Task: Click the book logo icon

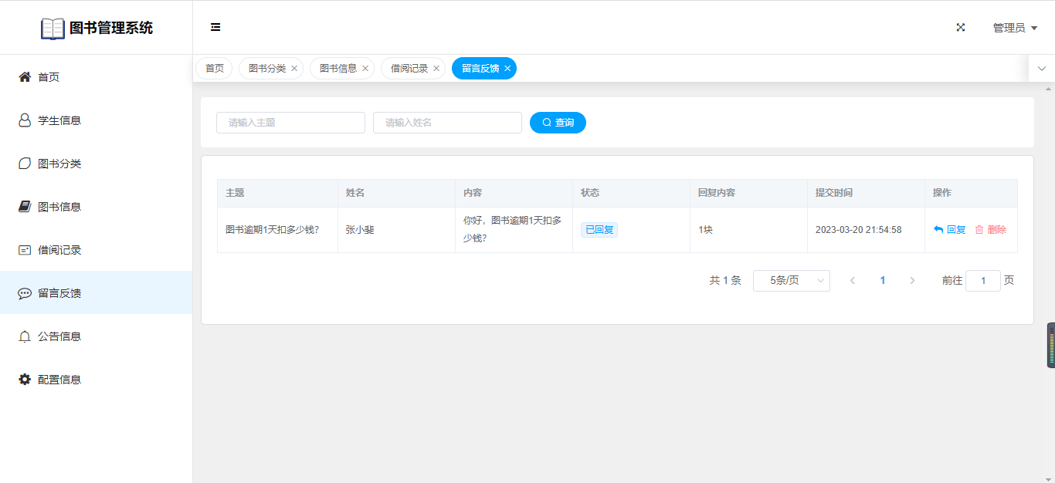Action: click(53, 29)
